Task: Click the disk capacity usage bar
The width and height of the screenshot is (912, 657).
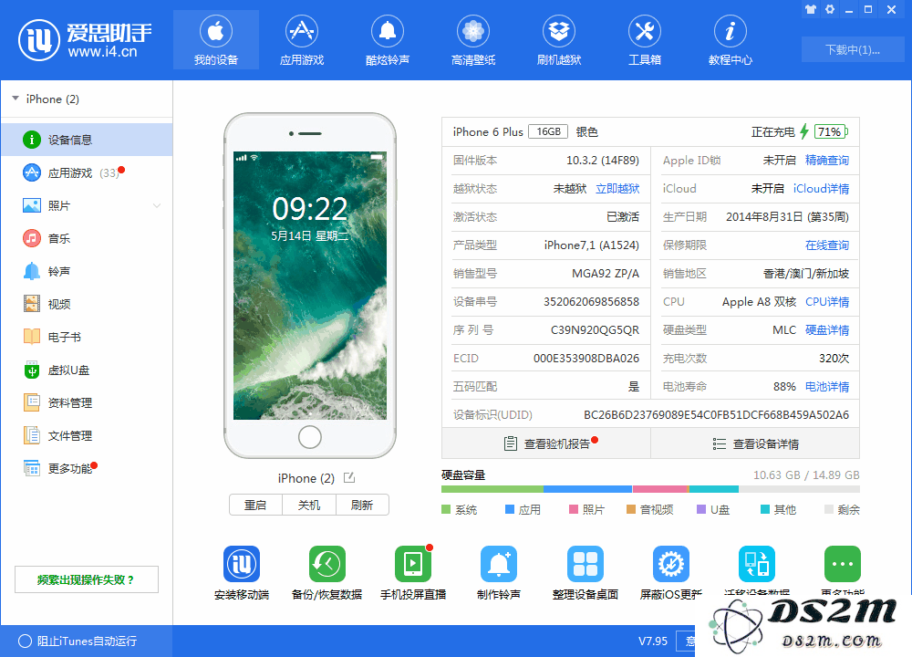Action: pos(650,489)
